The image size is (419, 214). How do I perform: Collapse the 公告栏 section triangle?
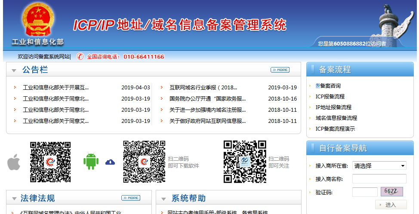coord(14,71)
